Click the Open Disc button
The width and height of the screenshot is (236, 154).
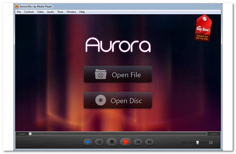pos(118,100)
